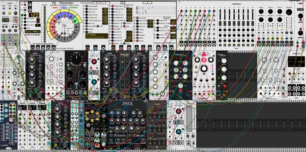Toggle the Arp Enable button
The width and height of the screenshot is (306, 152).
[x=112, y=29]
